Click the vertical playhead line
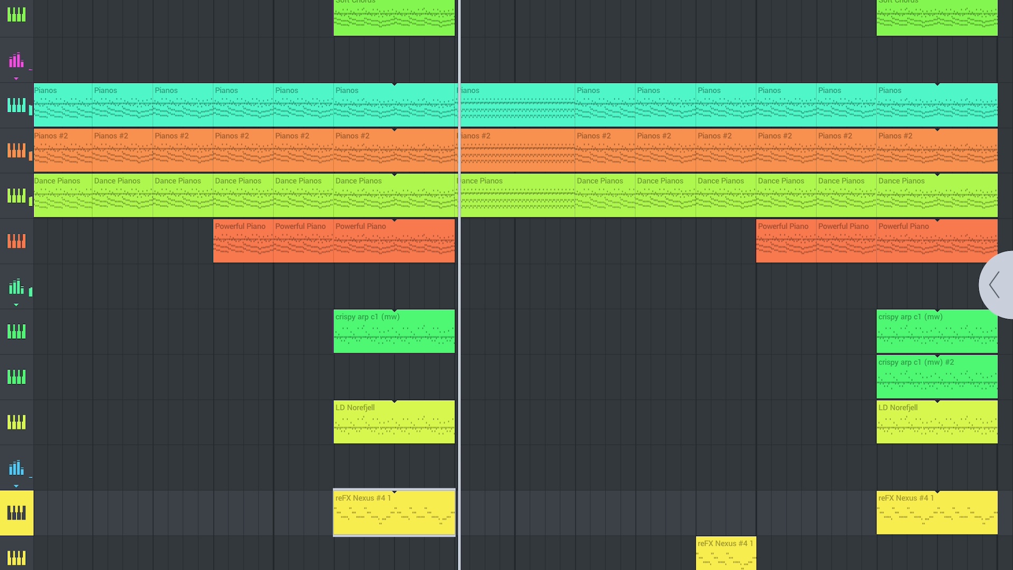Image resolution: width=1013 pixels, height=570 pixels. pos(459,285)
